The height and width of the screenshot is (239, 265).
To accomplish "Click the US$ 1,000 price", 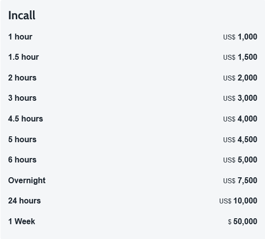I will coord(240,37).
